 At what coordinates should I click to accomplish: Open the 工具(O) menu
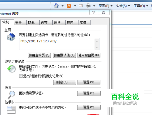point(141,6)
